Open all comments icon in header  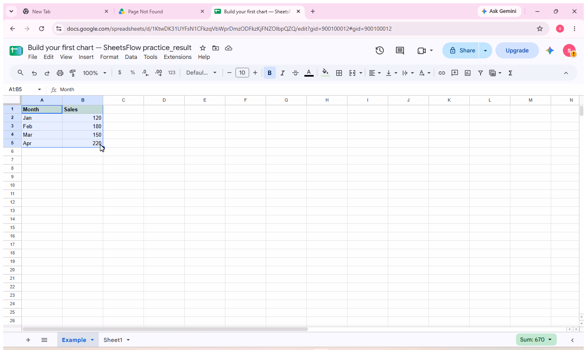pos(400,50)
